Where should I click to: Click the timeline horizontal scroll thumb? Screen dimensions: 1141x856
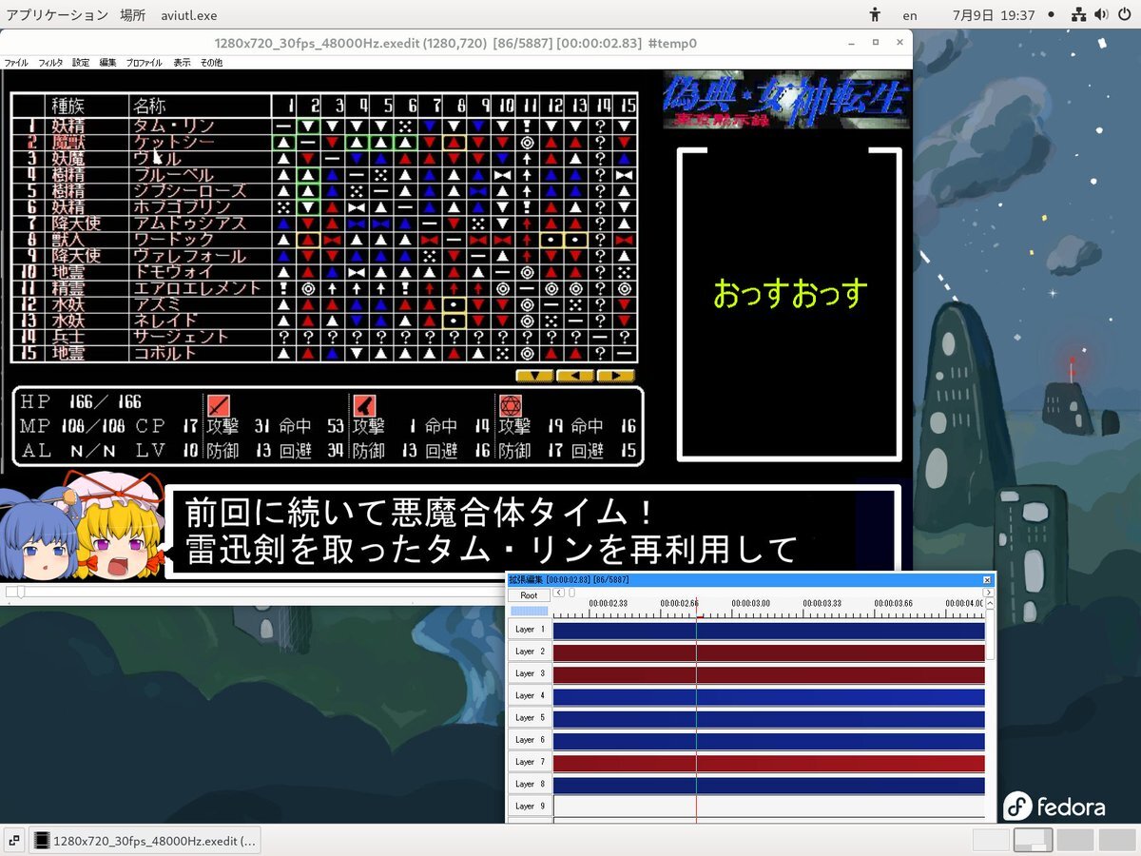[571, 593]
